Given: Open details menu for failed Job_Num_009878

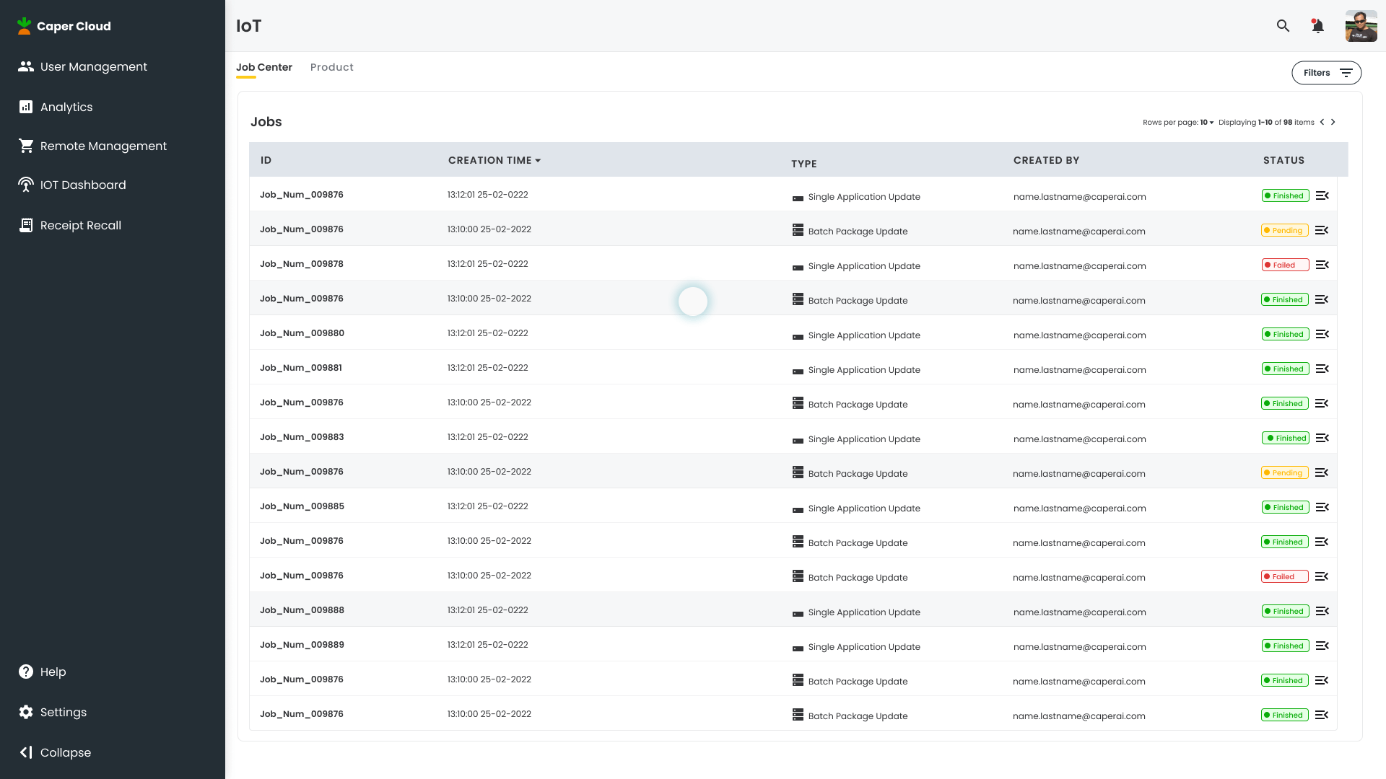Looking at the screenshot, I should coord(1322,265).
